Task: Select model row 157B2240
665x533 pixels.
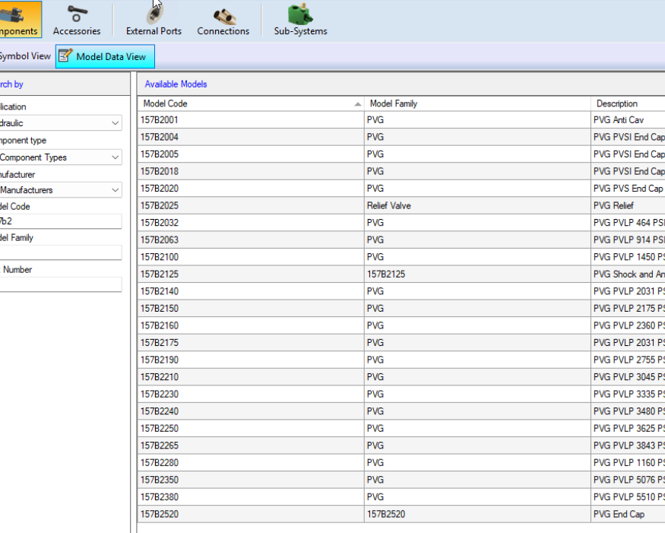Action: click(x=401, y=411)
